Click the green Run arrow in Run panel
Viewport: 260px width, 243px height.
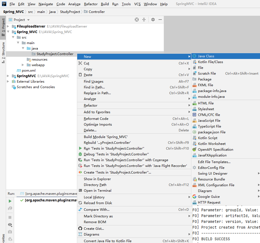coord(10,201)
